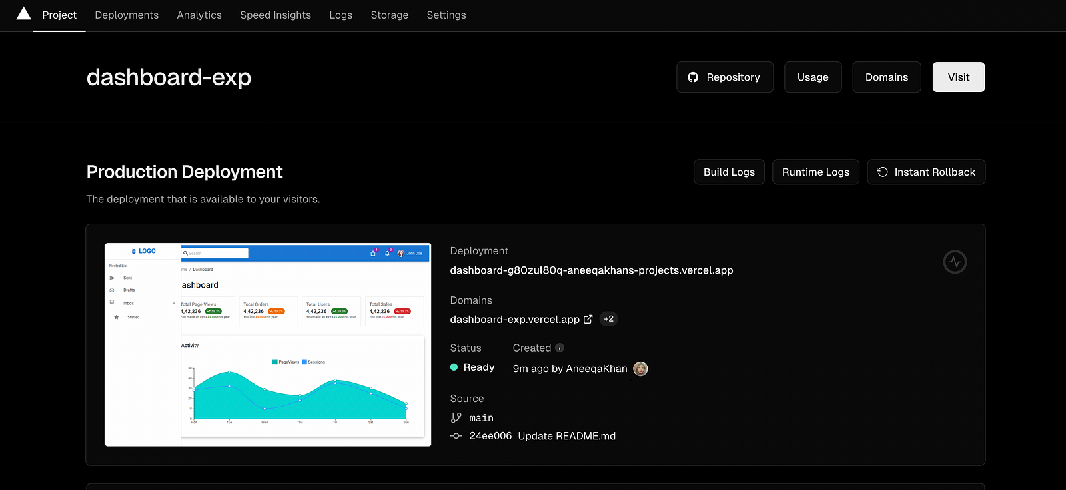The image size is (1066, 490).
Task: Click the Instant Rollback button
Action: pyautogui.click(x=926, y=172)
